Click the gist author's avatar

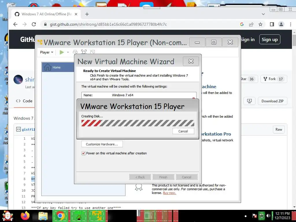pyautogui.click(x=18, y=79)
